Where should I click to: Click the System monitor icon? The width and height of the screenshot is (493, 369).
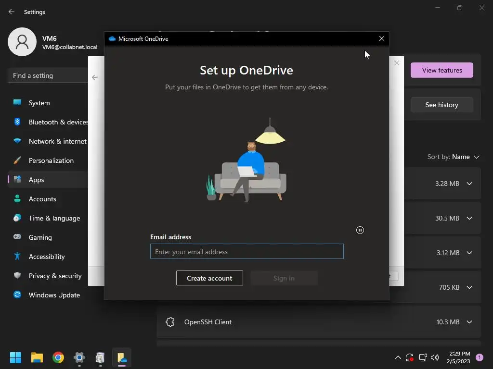(x=17, y=102)
